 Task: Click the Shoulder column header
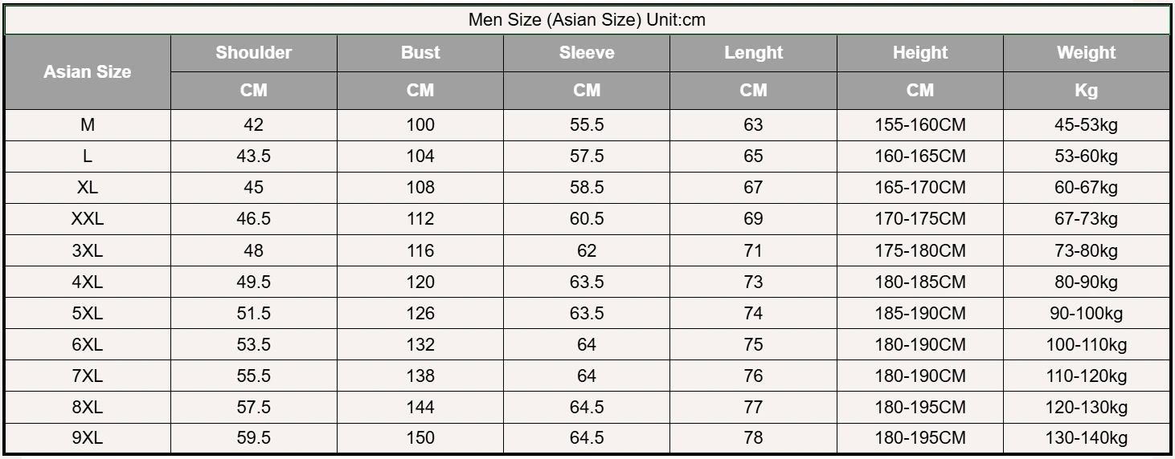tap(253, 53)
